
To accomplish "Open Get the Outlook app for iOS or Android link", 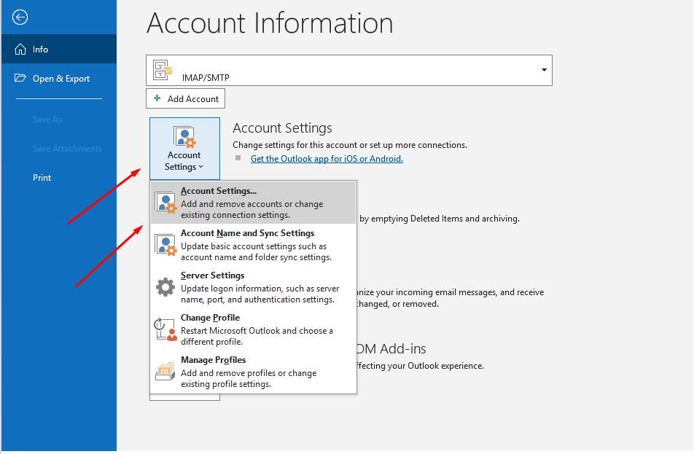I will [327, 158].
